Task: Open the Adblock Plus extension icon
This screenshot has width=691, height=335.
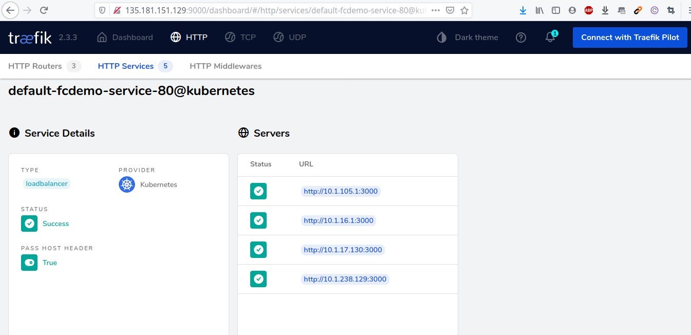Action: click(x=589, y=10)
